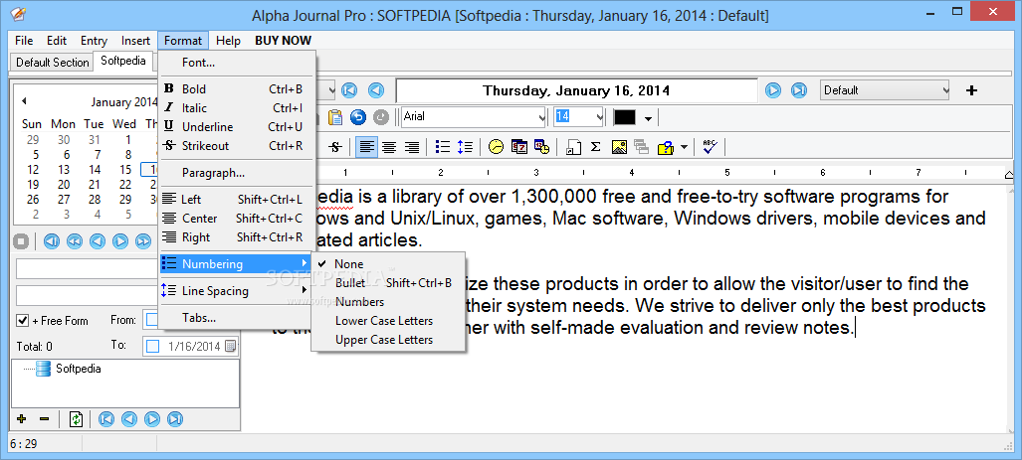
Task: Choose Font... from the Format menu
Action: coord(237,63)
